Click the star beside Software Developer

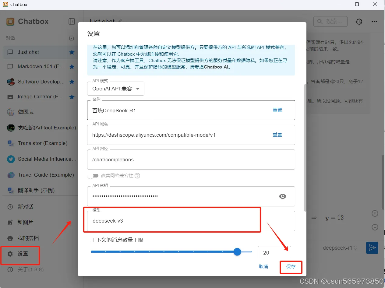72,82
